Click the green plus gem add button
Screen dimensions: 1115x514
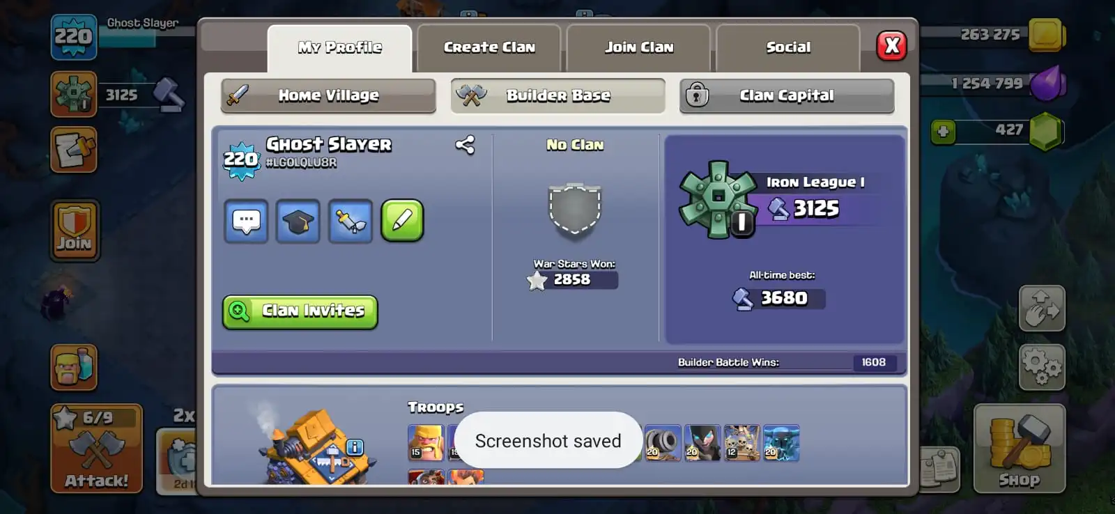click(943, 132)
